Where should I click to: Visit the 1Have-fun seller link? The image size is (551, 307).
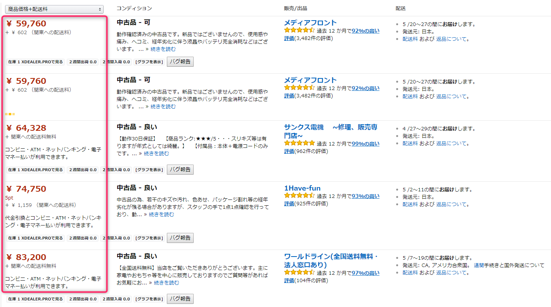tap(302, 188)
